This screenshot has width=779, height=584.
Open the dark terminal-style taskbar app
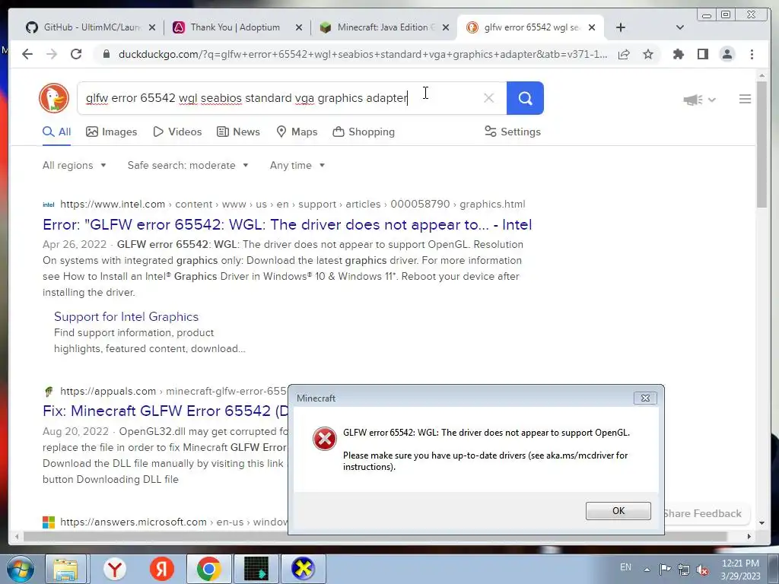256,569
